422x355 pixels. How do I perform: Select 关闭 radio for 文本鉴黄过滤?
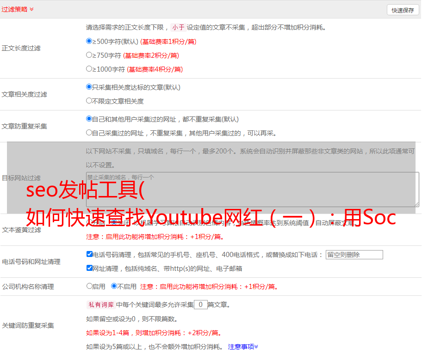[114, 222]
